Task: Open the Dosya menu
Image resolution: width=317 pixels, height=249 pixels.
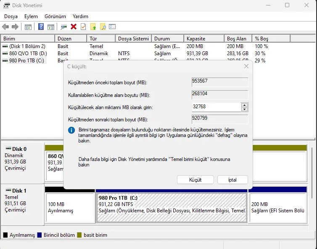Action: click(x=11, y=16)
